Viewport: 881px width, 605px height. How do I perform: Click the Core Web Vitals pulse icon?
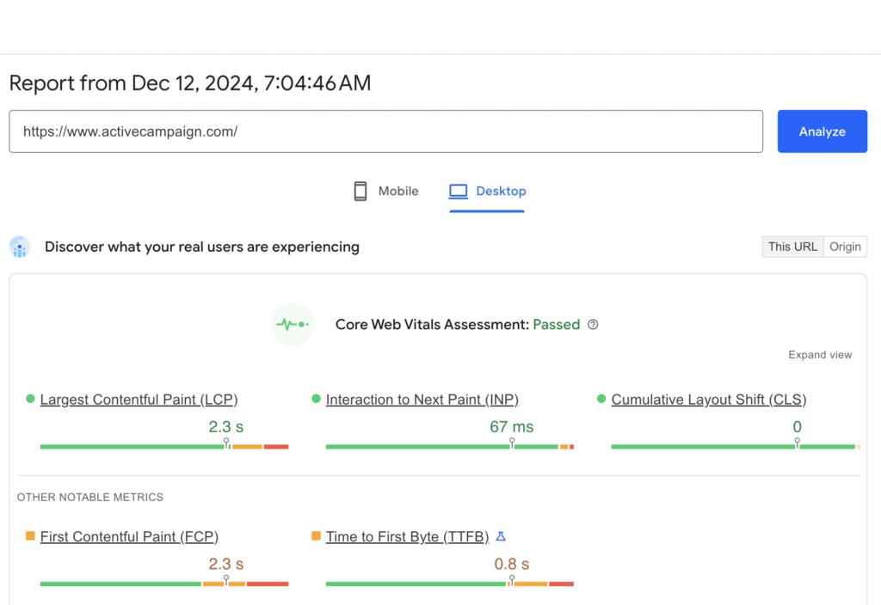pos(293,324)
